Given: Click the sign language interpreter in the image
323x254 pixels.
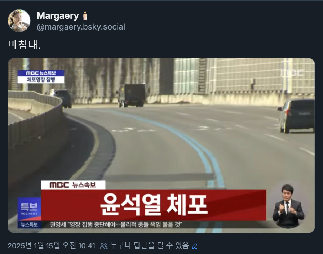Looking at the screenshot, I should coord(288,206).
